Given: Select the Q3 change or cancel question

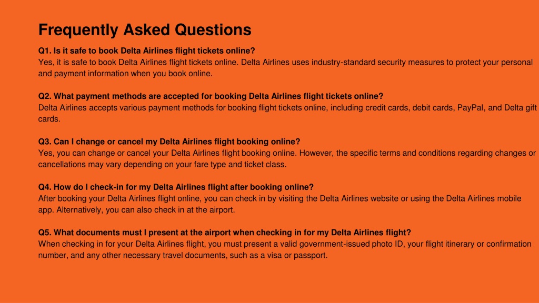Looking at the screenshot, I should [x=169, y=142].
